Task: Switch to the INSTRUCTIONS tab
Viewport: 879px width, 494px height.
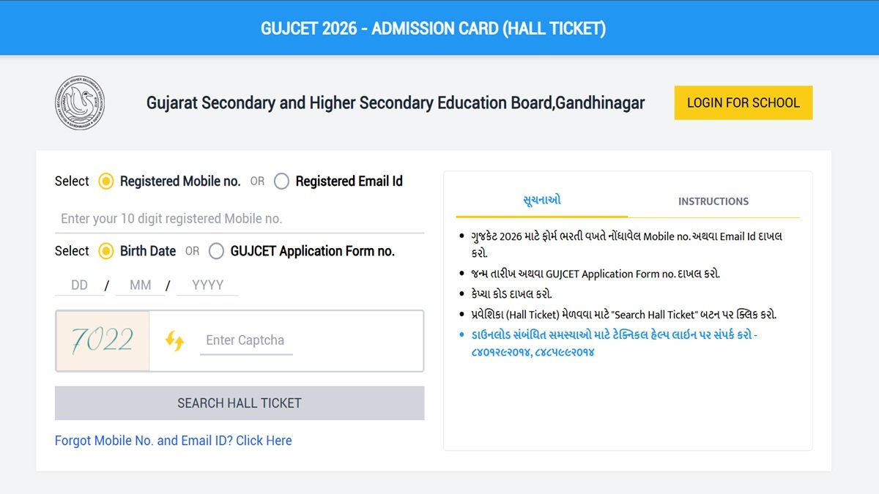Action: click(x=713, y=201)
